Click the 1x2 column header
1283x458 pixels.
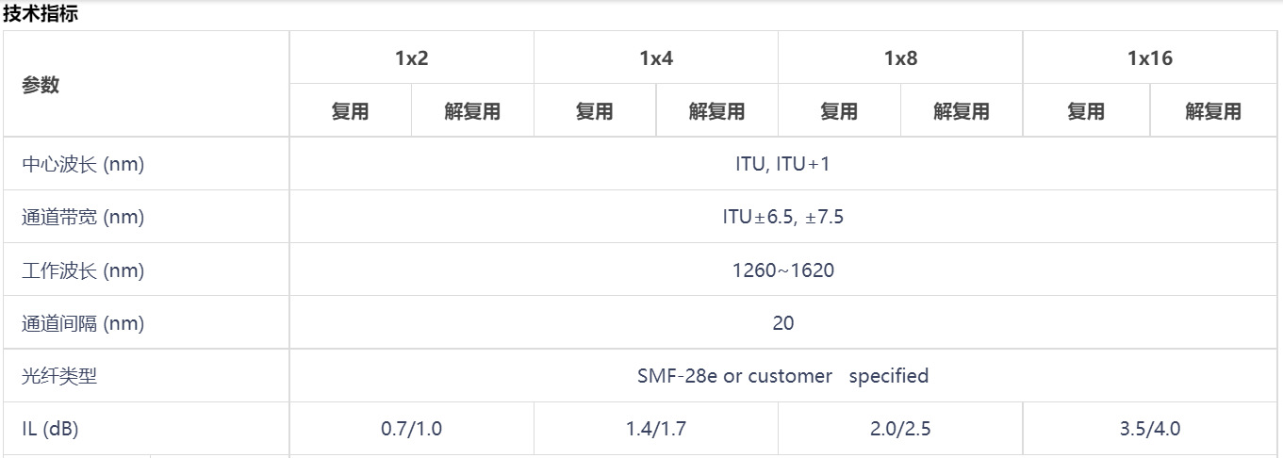click(411, 58)
